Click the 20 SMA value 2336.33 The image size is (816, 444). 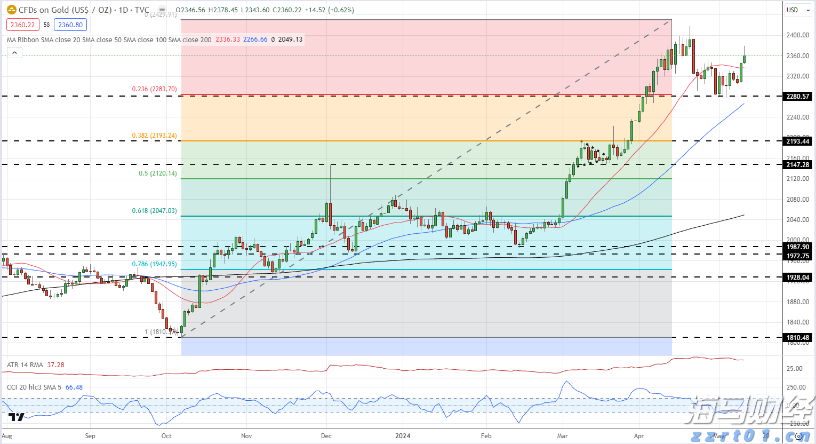point(228,39)
